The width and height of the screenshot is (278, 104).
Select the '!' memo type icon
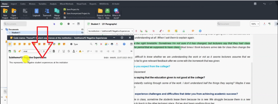(x=15, y=44)
